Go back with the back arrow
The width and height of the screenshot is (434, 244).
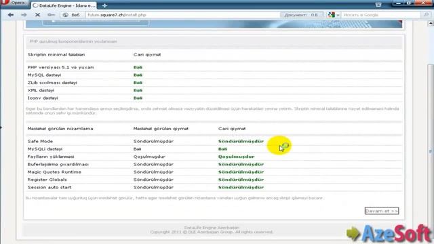click(11, 15)
